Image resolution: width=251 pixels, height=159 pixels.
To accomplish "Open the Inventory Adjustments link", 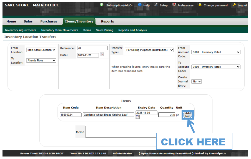I will pyautogui.click(x=21, y=30).
